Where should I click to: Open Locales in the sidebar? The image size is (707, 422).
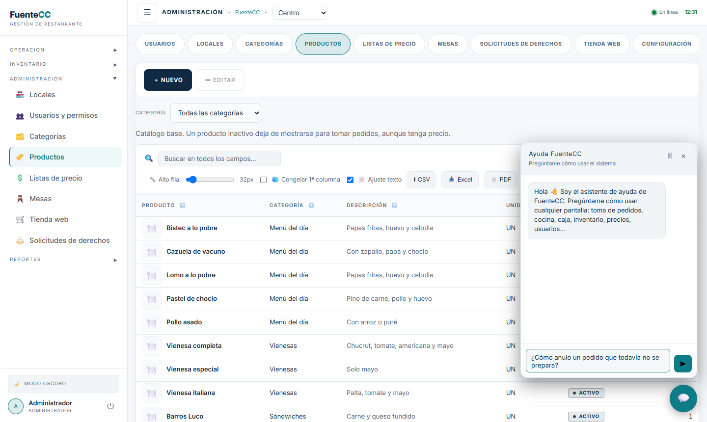(x=65, y=95)
